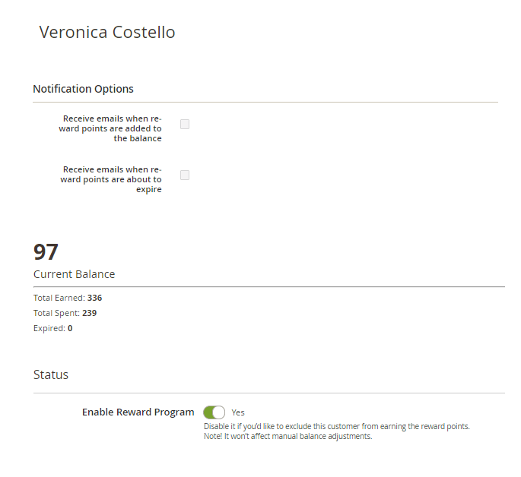521x477 pixels.
Task: Click the 'about to expire' email label
Action: [x=111, y=179]
